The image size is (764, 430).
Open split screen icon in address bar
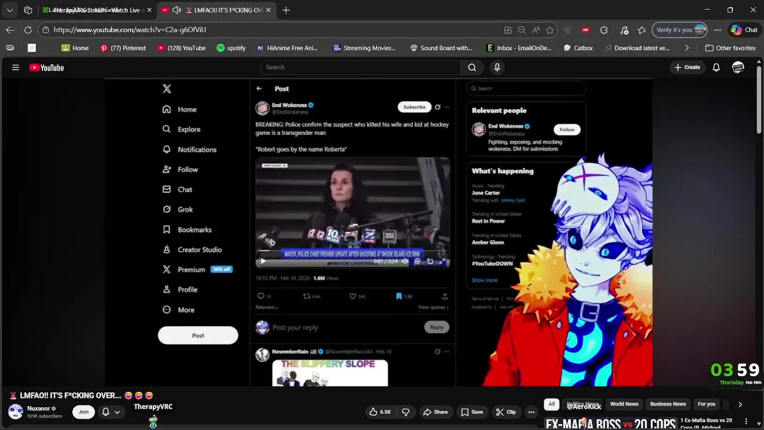[508, 30]
